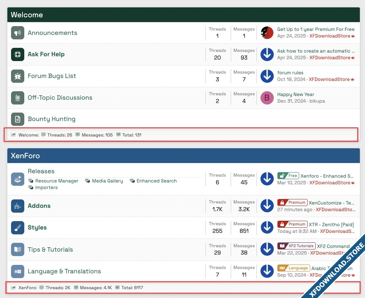The image size is (365, 298).
Task: Open the Forum Bugs List forum
Action: [x=52, y=76]
